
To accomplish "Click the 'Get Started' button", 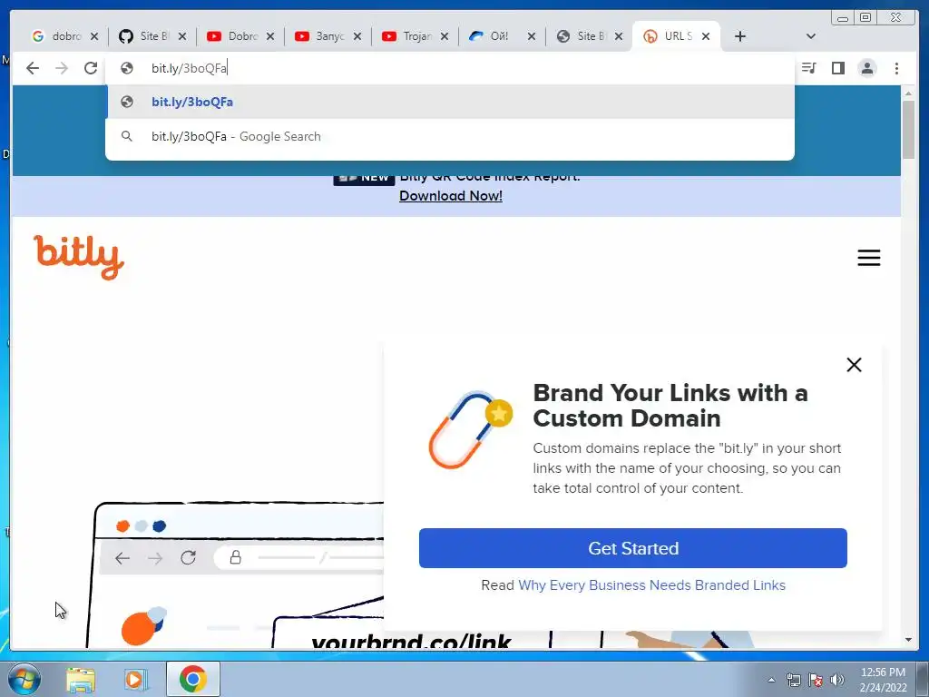I will [x=632, y=548].
